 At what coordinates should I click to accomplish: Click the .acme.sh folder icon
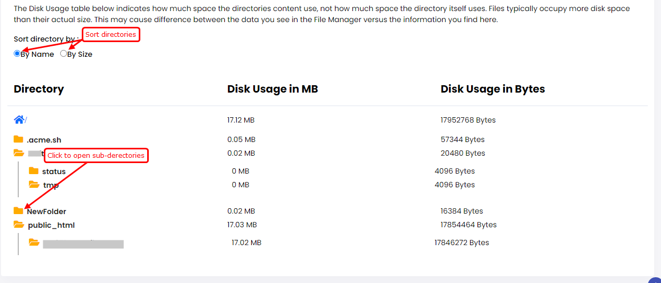click(x=19, y=139)
